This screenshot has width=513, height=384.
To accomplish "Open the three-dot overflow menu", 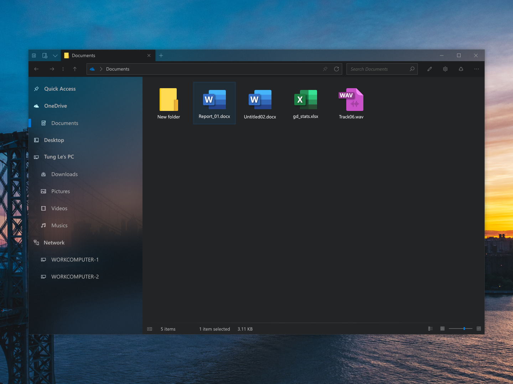I will tap(477, 69).
